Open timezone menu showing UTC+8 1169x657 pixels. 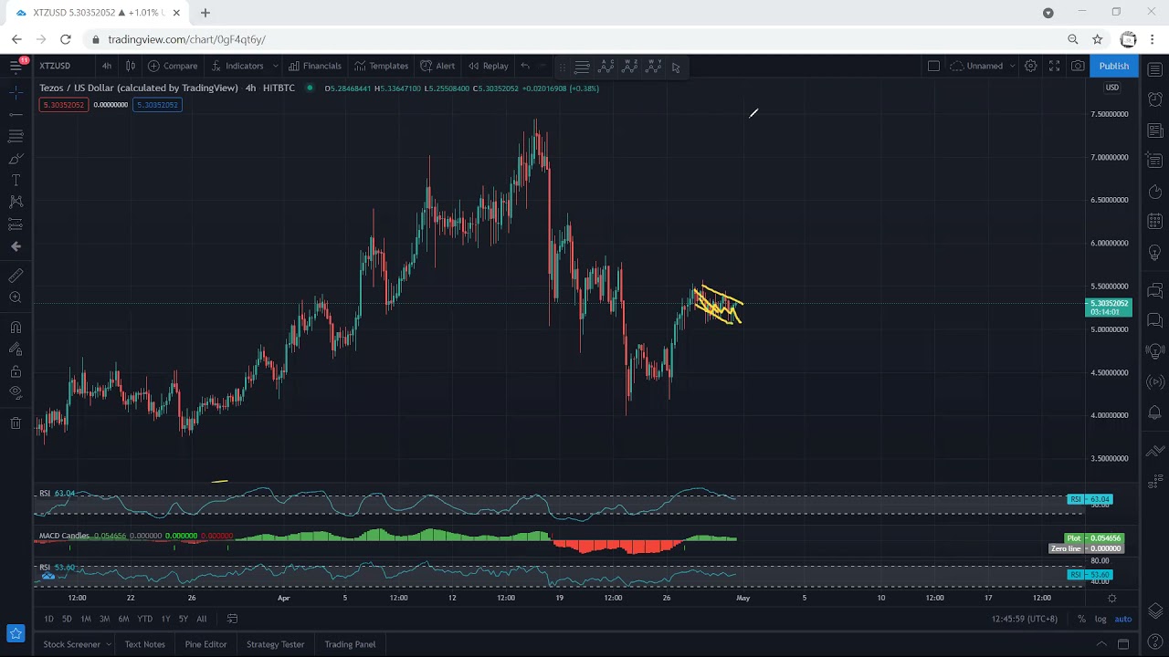(x=1025, y=619)
